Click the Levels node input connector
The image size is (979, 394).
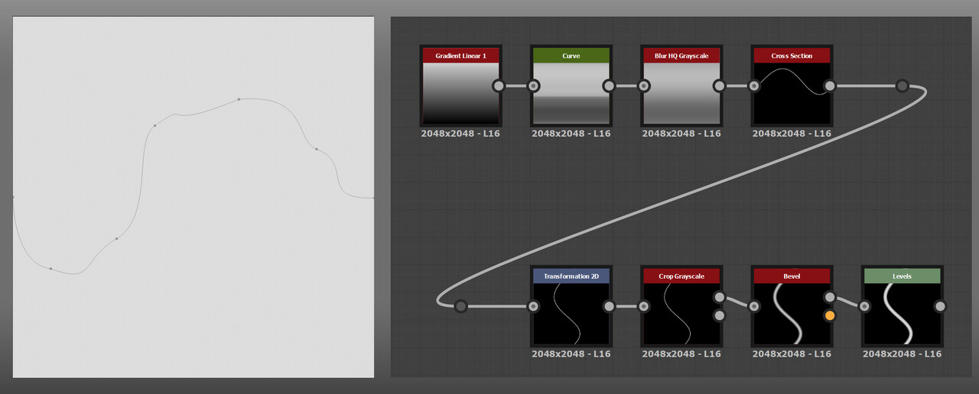click(864, 307)
